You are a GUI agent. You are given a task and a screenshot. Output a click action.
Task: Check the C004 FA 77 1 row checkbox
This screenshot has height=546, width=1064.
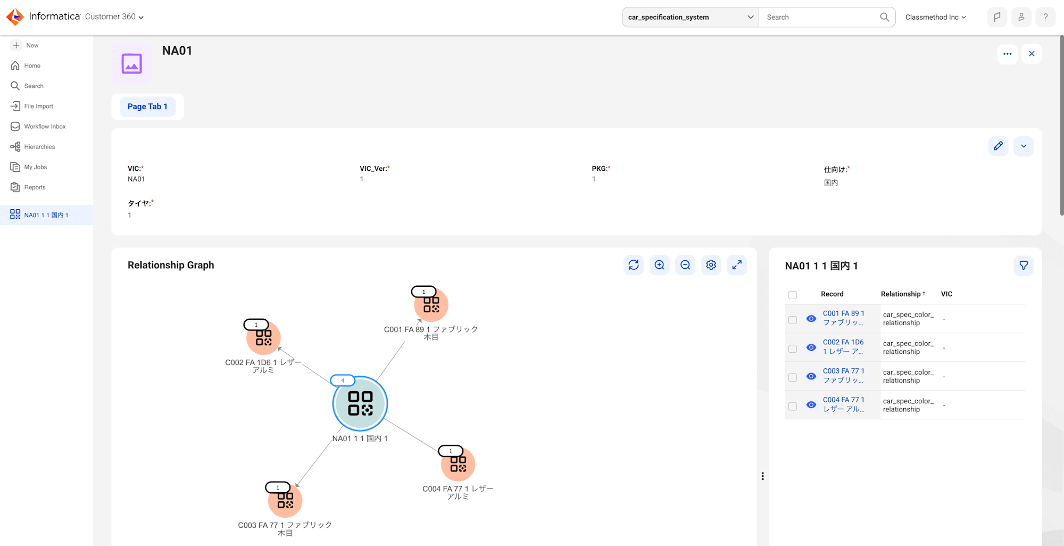(793, 406)
